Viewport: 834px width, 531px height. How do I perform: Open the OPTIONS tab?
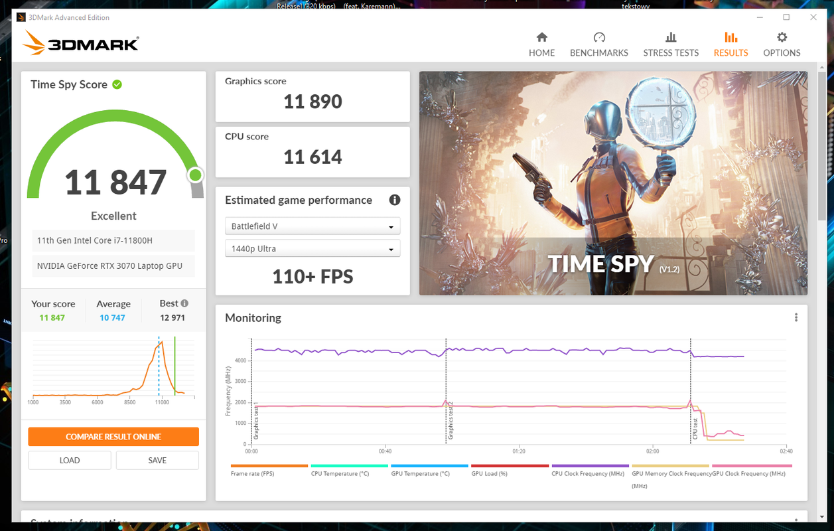click(782, 44)
